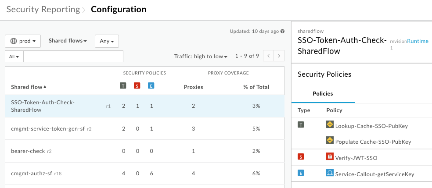Open the prod environment dropdown
Image resolution: width=432 pixels, height=188 pixels.
pos(23,41)
